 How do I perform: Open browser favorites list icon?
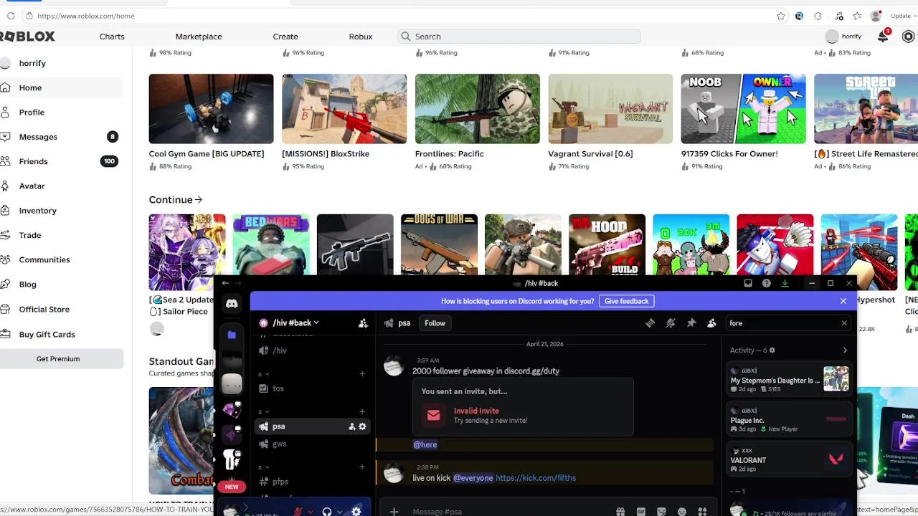[x=857, y=16]
